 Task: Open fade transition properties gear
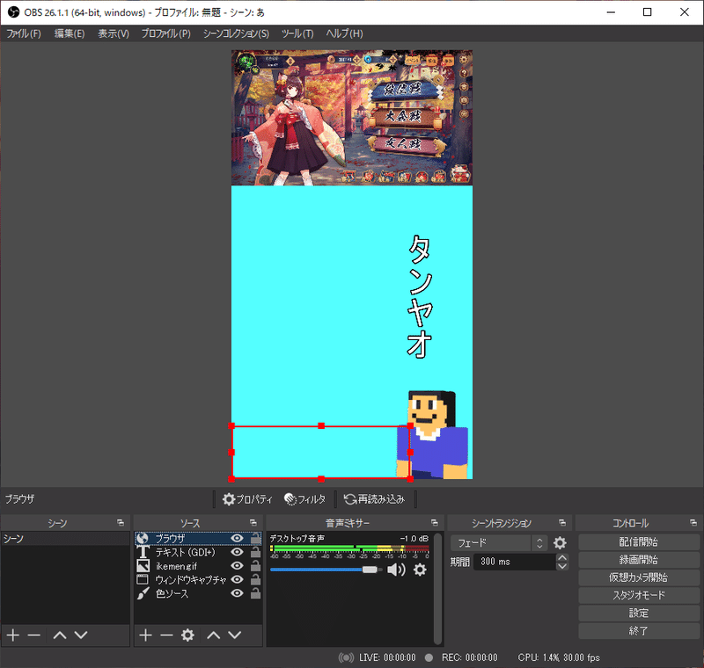(560, 543)
